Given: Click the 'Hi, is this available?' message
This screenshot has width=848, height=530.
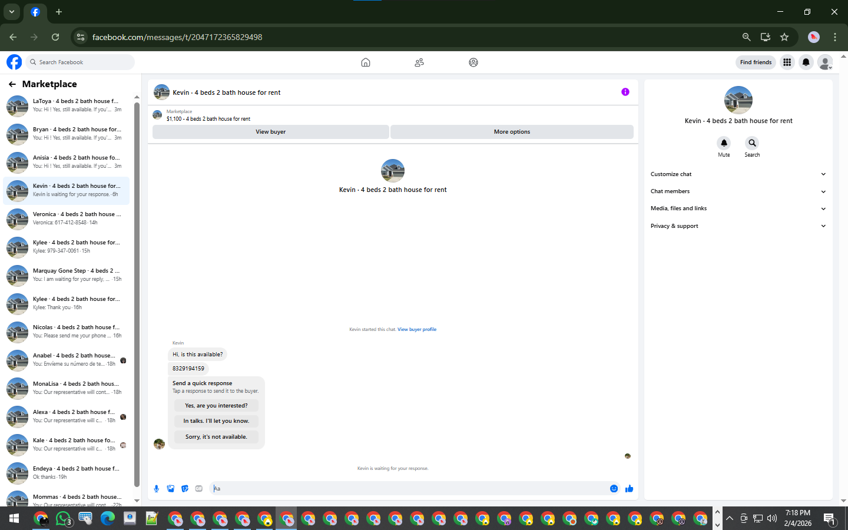Looking at the screenshot, I should [198, 355].
